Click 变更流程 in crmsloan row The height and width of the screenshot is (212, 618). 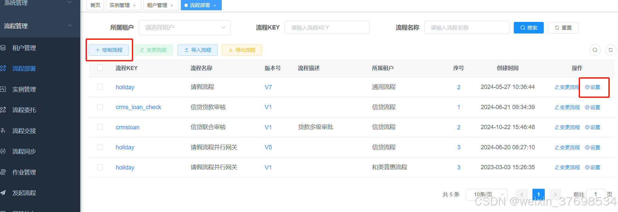click(567, 127)
